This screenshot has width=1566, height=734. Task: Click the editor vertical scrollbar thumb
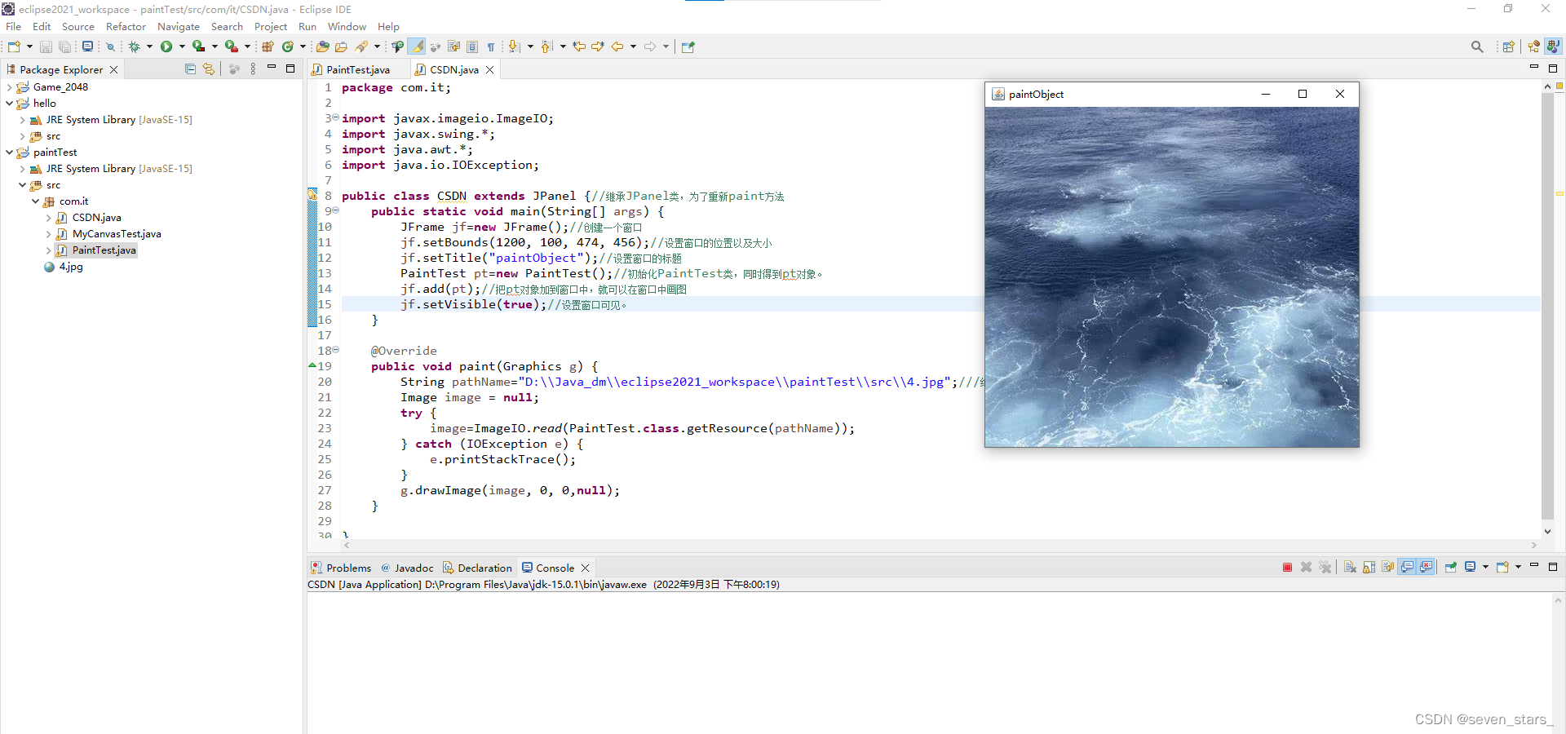(1547, 306)
